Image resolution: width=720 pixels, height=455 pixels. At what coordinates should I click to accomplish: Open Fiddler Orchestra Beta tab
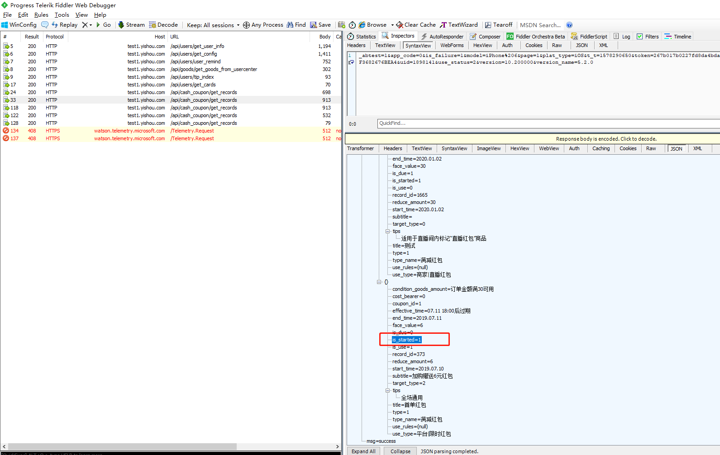pos(536,37)
